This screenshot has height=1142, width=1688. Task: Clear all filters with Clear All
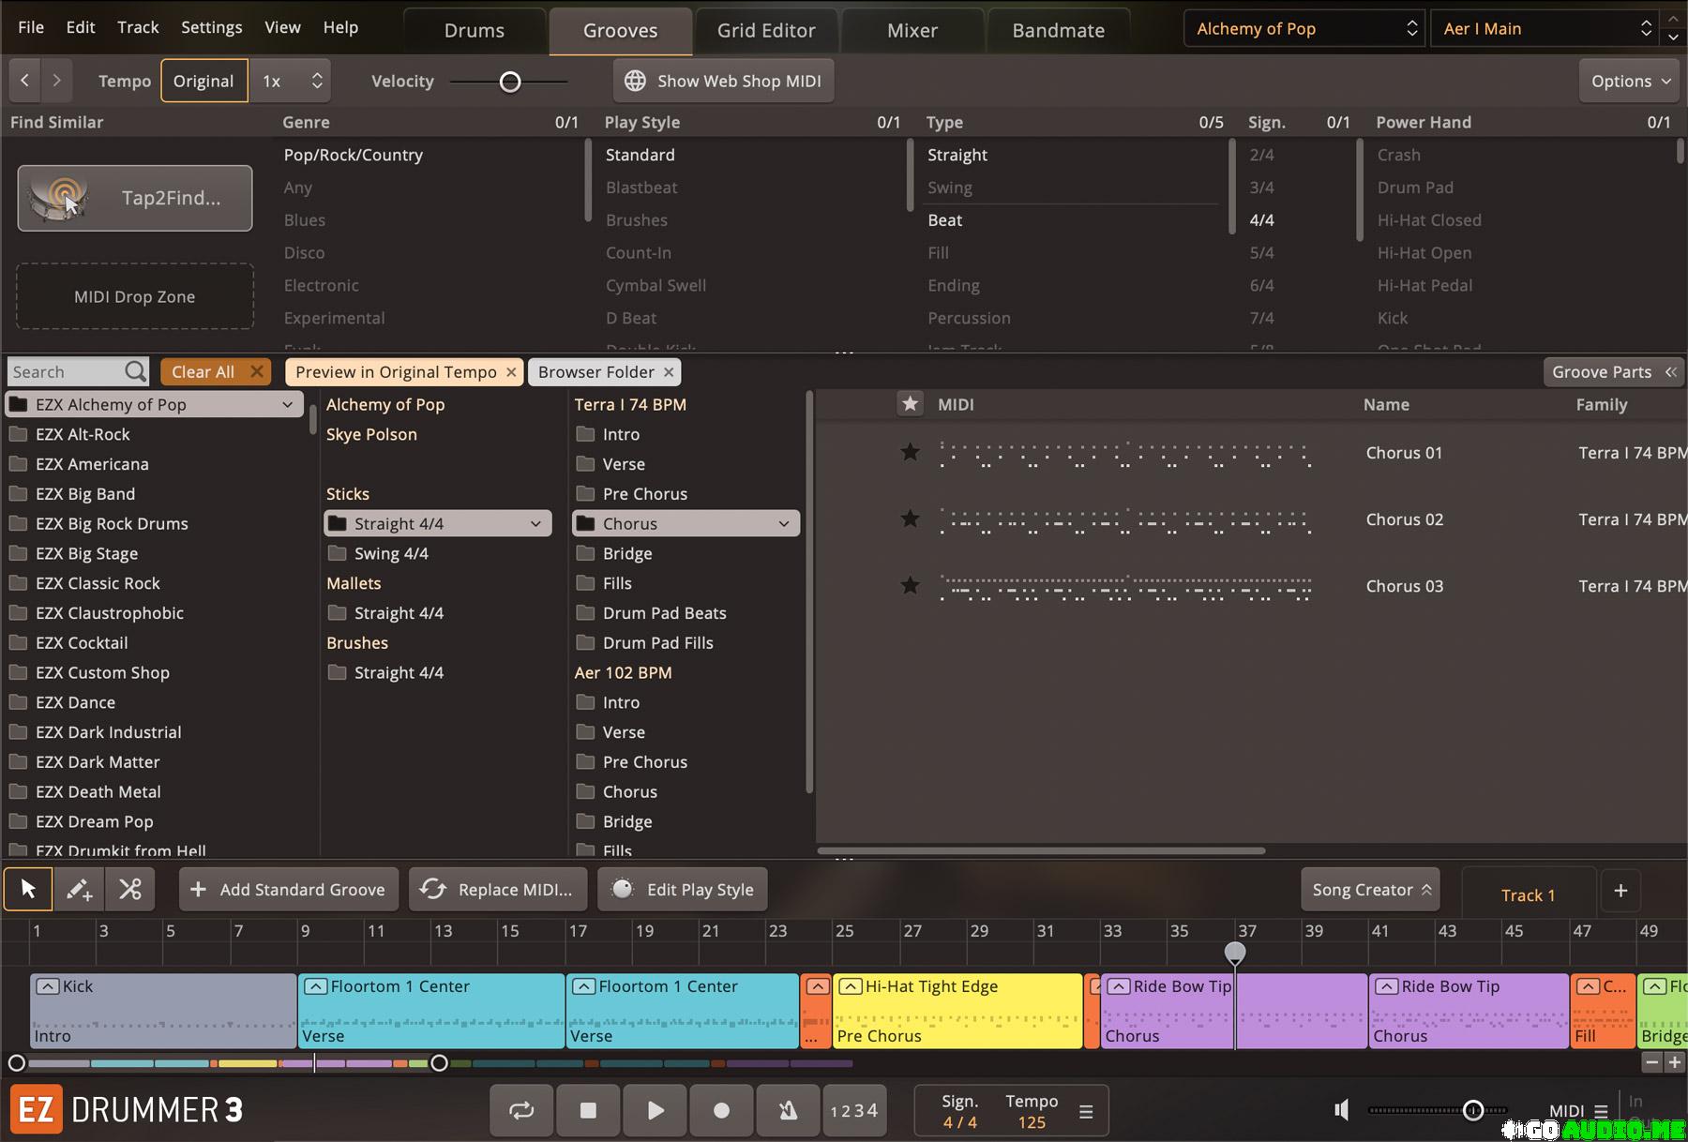coord(215,372)
